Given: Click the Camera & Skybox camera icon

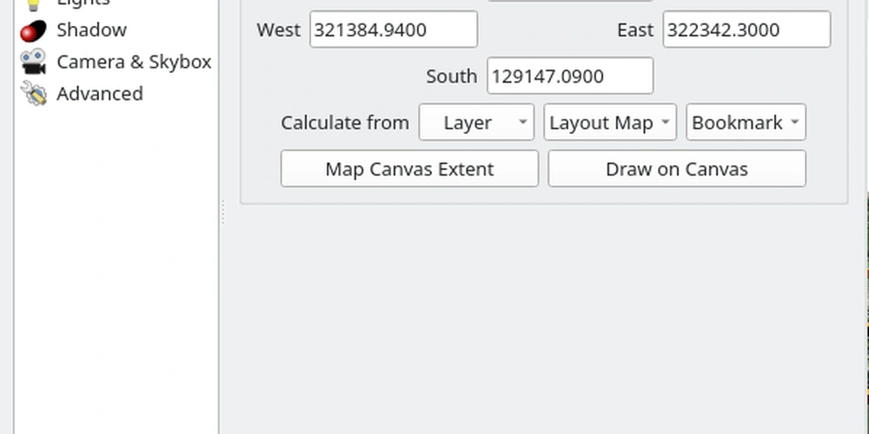Looking at the screenshot, I should tap(33, 62).
